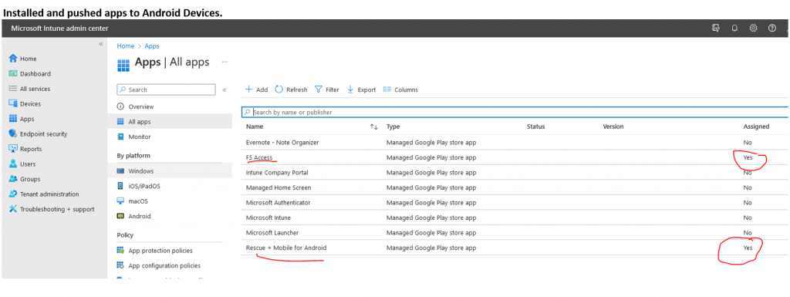790x297 pixels.
Task: Export the apps list
Action: point(361,89)
